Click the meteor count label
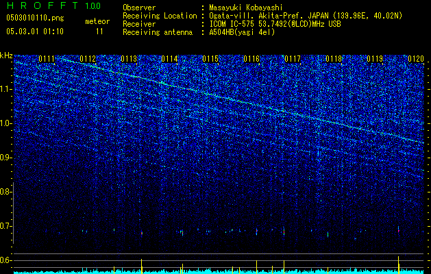The height and width of the screenshot is (274, 431). [97, 21]
